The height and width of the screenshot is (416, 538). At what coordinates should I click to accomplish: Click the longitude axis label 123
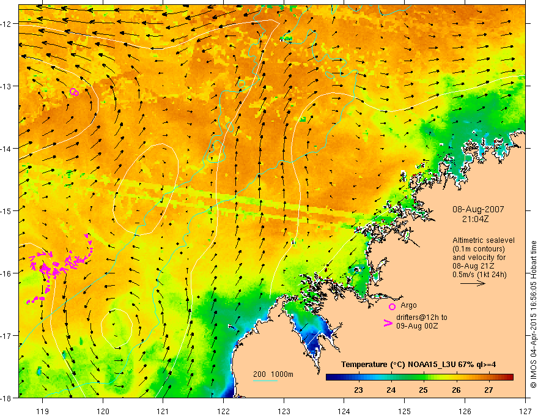coord(284,411)
